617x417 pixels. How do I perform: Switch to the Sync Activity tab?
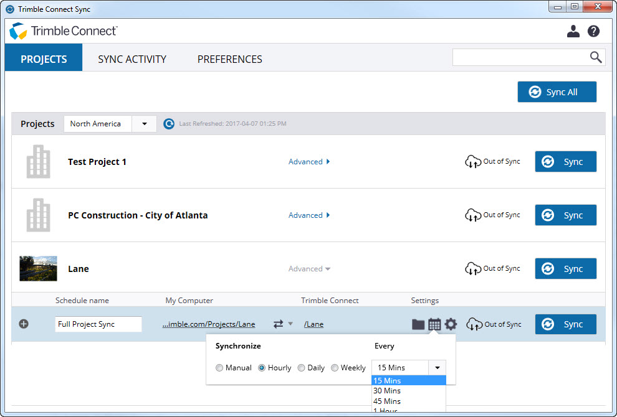click(132, 59)
